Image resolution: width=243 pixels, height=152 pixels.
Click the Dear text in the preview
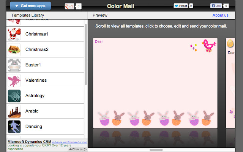pyautogui.click(x=99, y=41)
